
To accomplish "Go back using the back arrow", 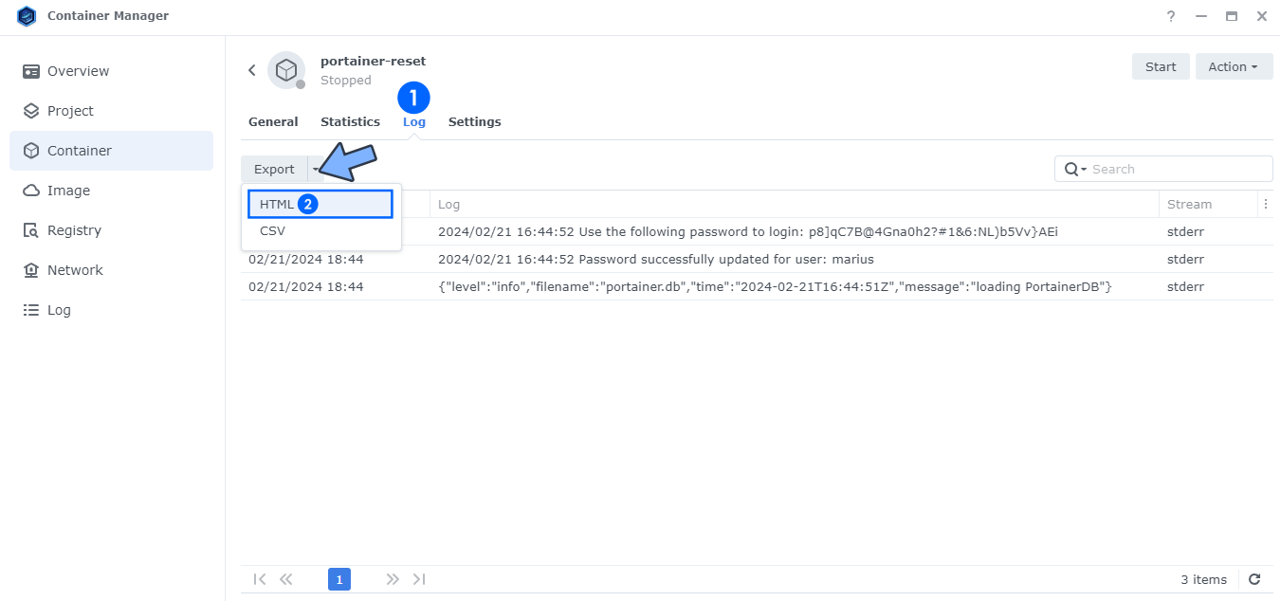I will 252,69.
